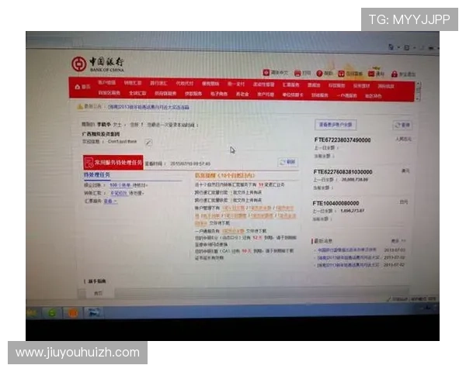Click the blue window icon in taskbar
Image resolution: width=466 pixels, height=372 pixels.
94,312
